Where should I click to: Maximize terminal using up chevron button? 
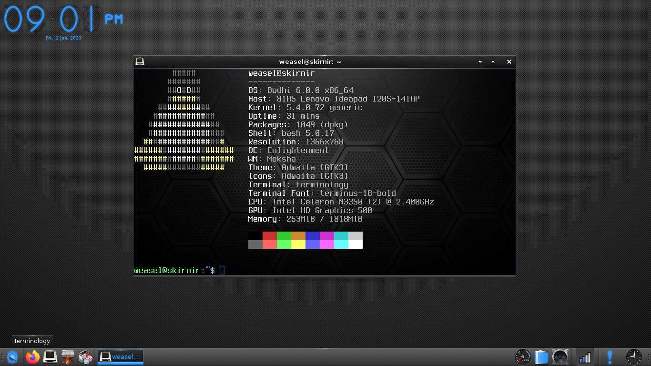pyautogui.click(x=493, y=61)
